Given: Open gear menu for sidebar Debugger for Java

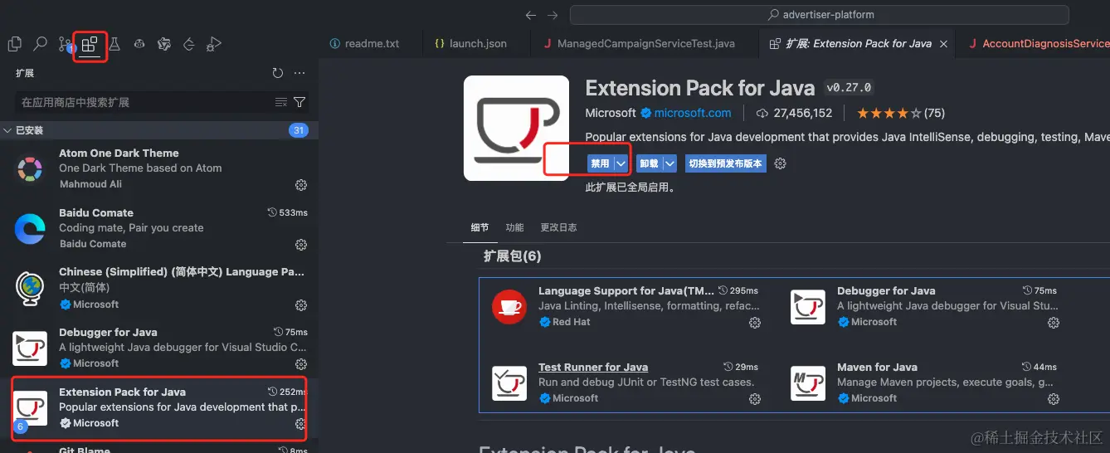Looking at the screenshot, I should (x=301, y=363).
